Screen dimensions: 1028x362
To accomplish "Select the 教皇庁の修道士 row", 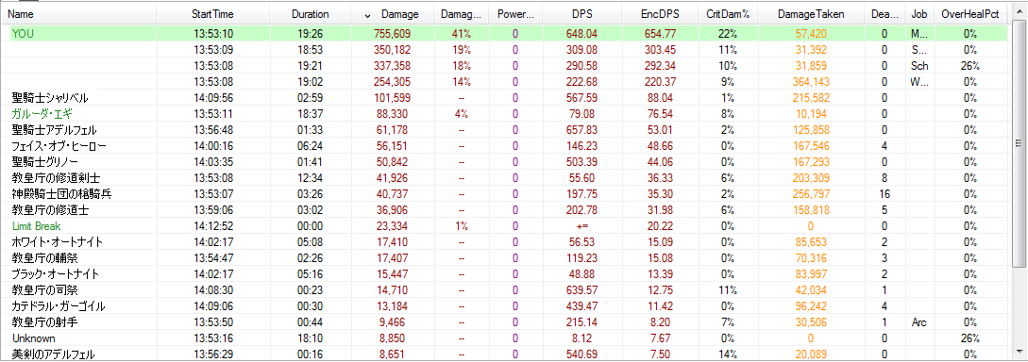I will point(505,209).
